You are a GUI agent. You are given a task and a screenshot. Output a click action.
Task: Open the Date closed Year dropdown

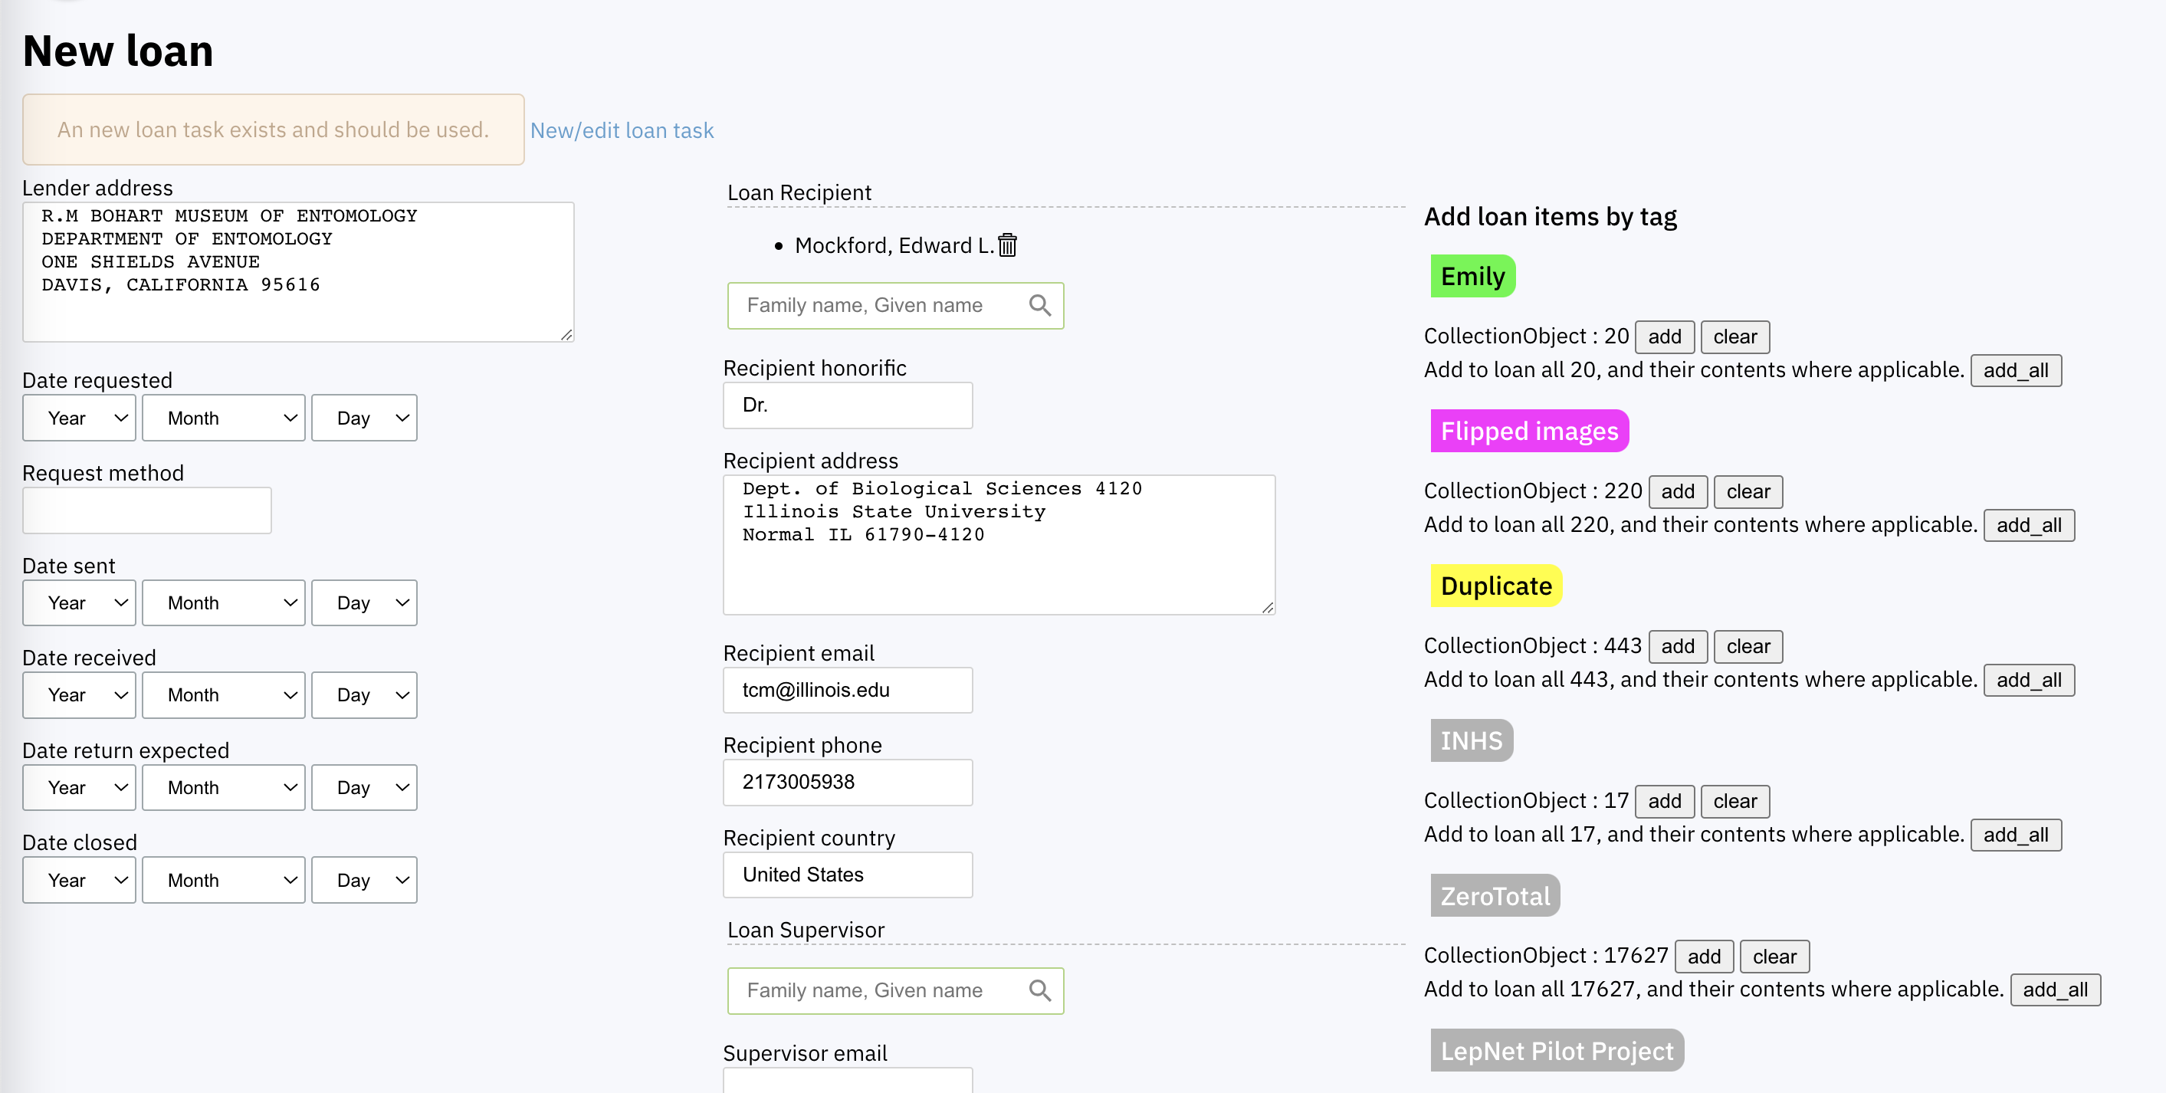(78, 879)
